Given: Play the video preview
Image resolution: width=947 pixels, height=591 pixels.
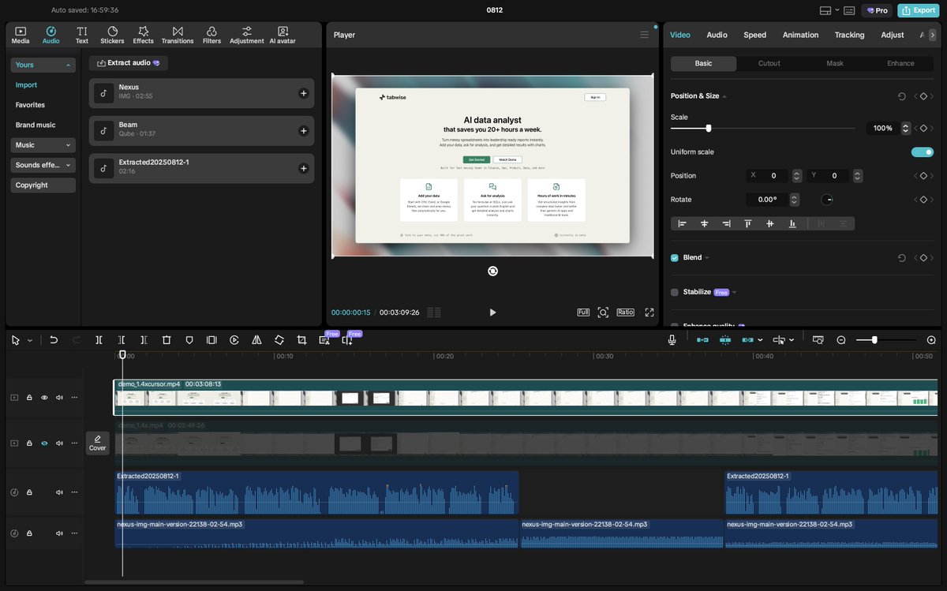Looking at the screenshot, I should click(x=492, y=312).
